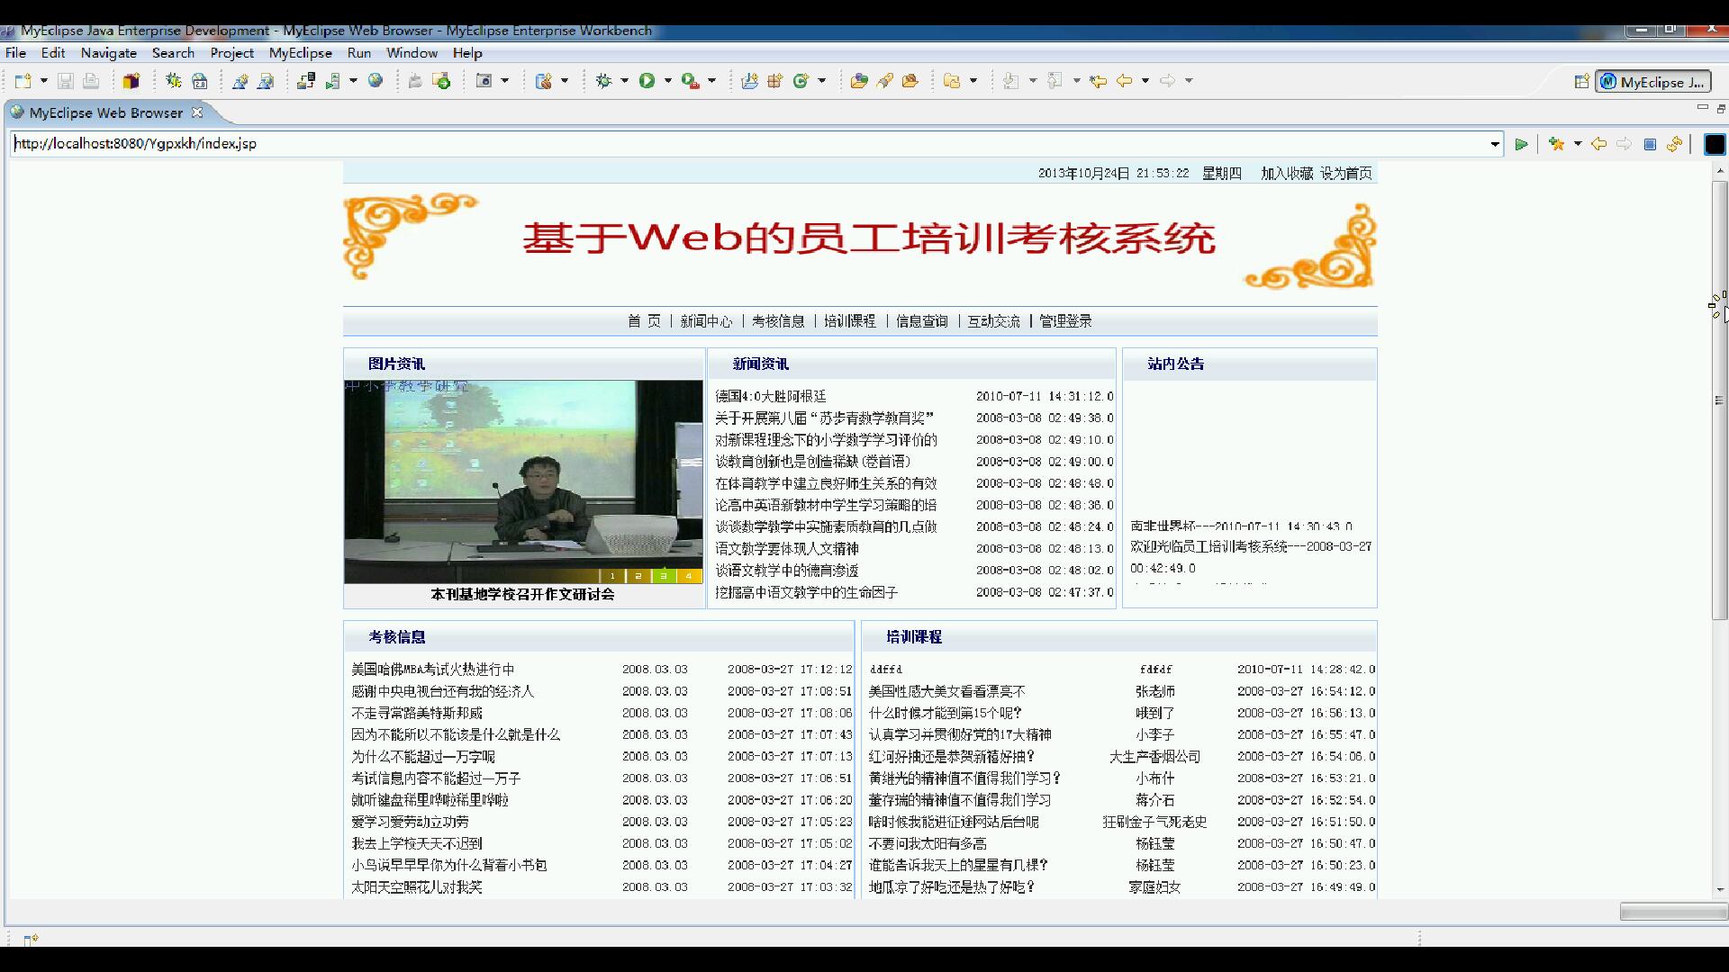Click the green Go arrow beside URL

1521,144
